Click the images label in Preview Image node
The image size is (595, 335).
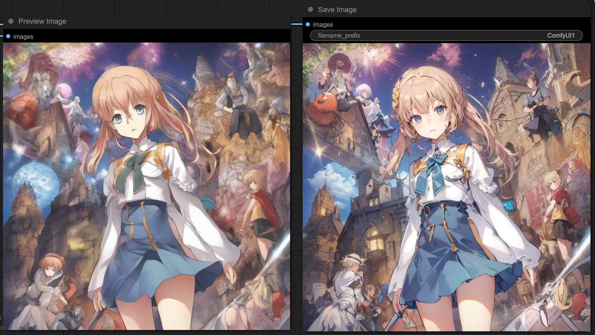(x=23, y=37)
